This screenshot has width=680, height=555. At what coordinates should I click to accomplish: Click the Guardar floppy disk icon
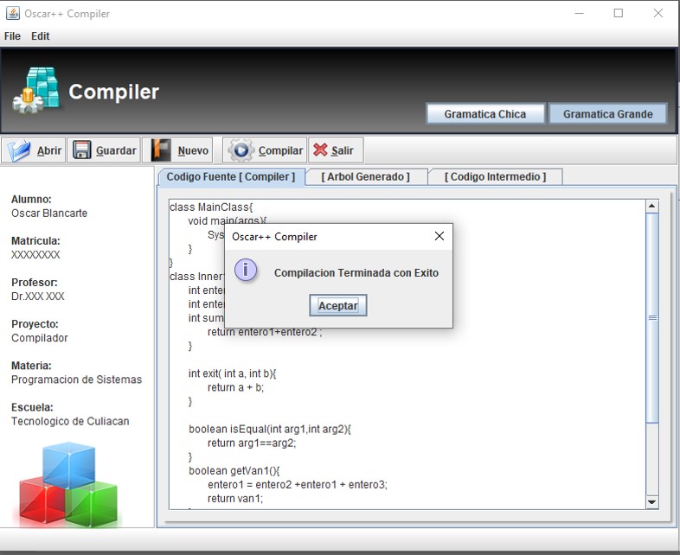pyautogui.click(x=81, y=150)
